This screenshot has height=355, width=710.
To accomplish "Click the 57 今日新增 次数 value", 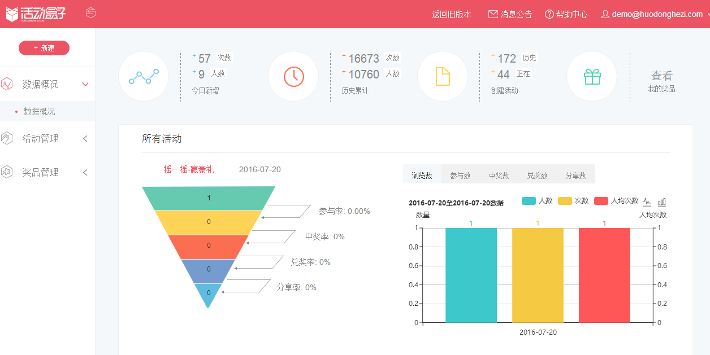I will pyautogui.click(x=205, y=59).
